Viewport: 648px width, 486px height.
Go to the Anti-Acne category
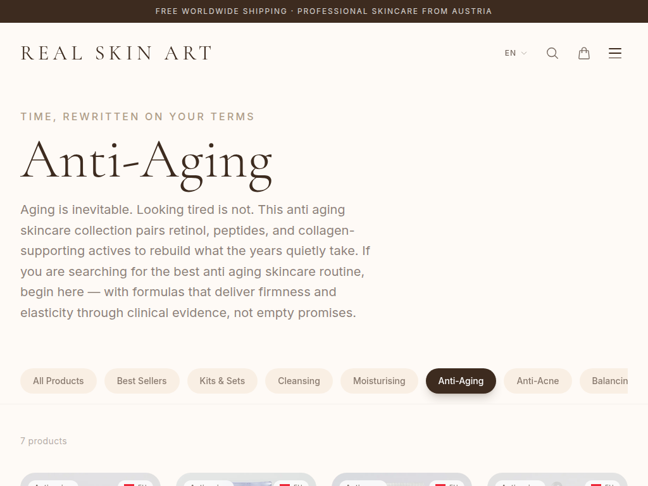click(538, 381)
